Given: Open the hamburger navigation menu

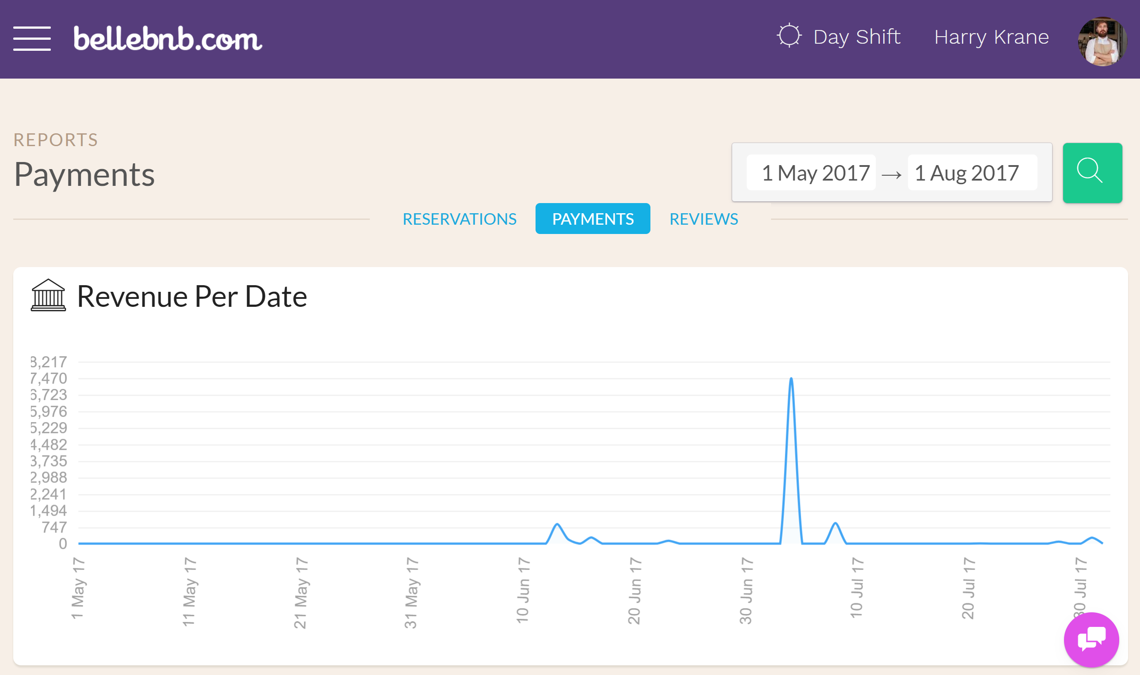Looking at the screenshot, I should (x=32, y=39).
